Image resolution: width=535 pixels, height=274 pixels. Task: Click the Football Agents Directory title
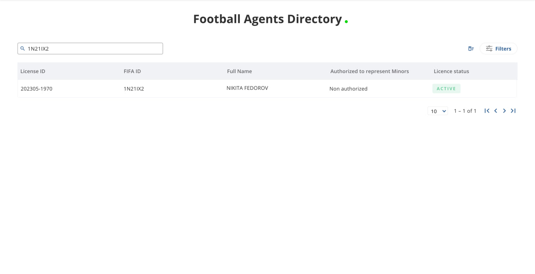(x=267, y=19)
